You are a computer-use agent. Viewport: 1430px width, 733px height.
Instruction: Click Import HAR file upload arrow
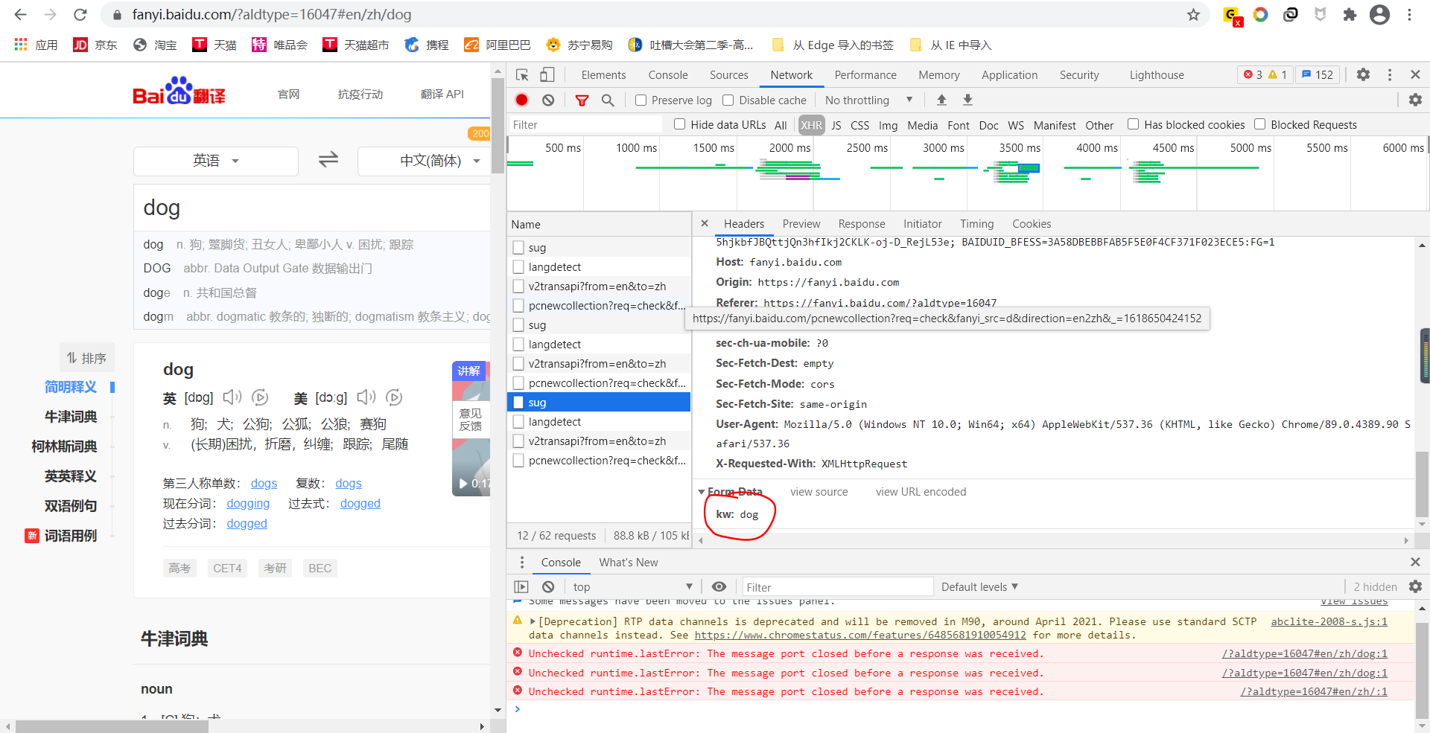click(941, 100)
